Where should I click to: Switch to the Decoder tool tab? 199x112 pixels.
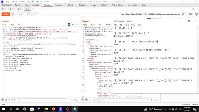[x=71, y=5]
